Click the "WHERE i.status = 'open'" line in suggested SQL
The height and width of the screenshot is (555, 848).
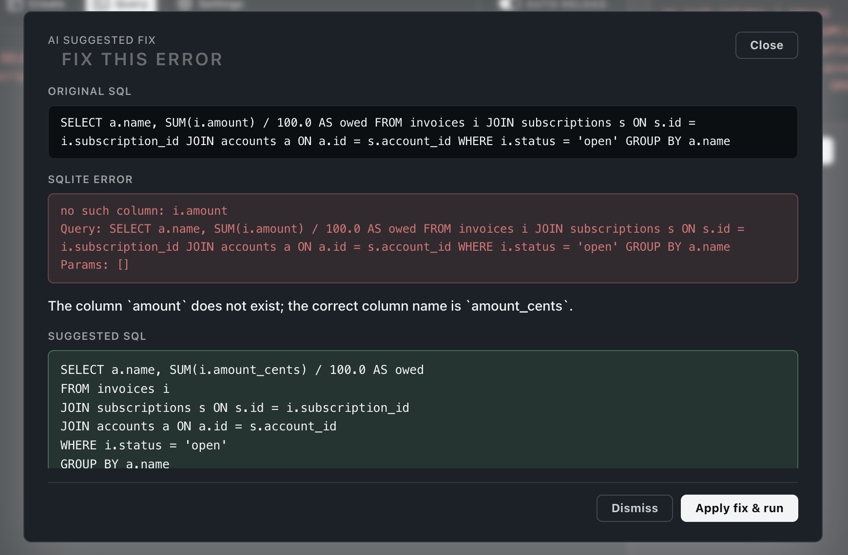(144, 445)
